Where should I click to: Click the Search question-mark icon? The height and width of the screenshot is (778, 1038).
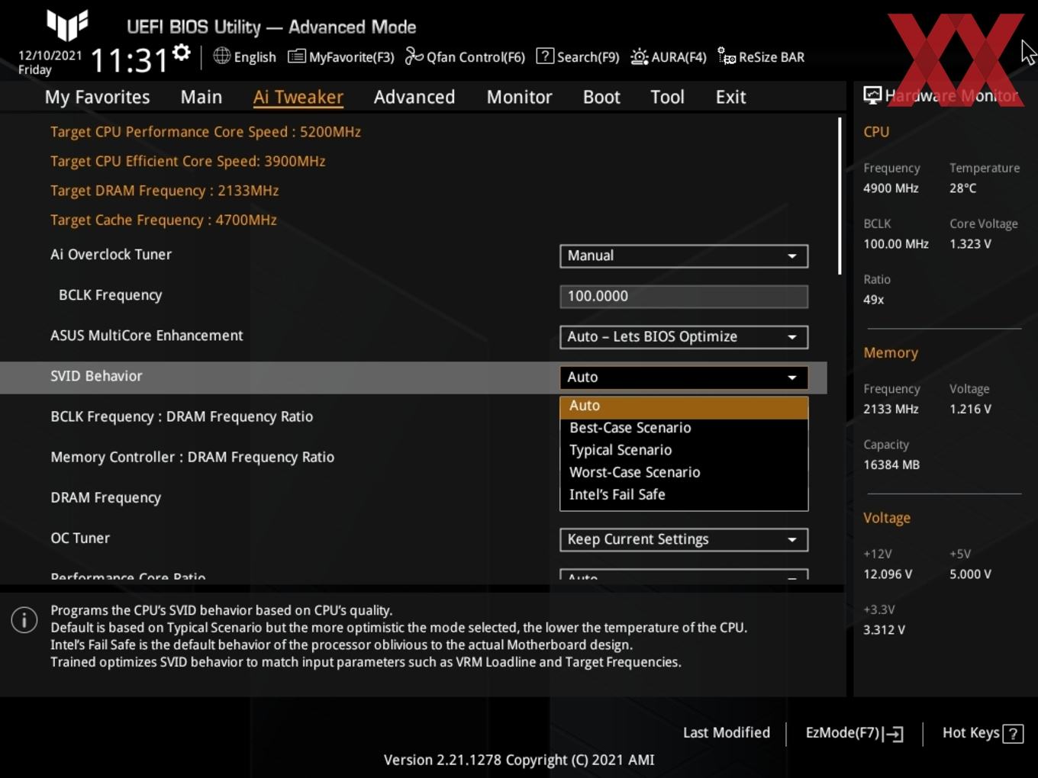(545, 56)
